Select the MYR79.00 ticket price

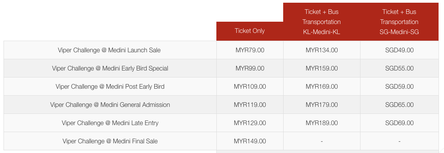(x=250, y=50)
